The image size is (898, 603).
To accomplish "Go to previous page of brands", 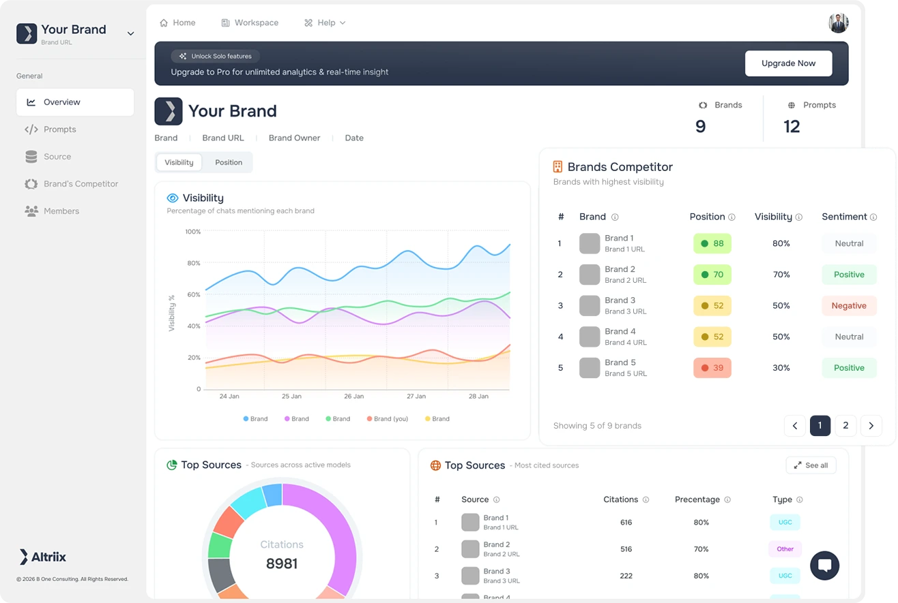I will (795, 426).
